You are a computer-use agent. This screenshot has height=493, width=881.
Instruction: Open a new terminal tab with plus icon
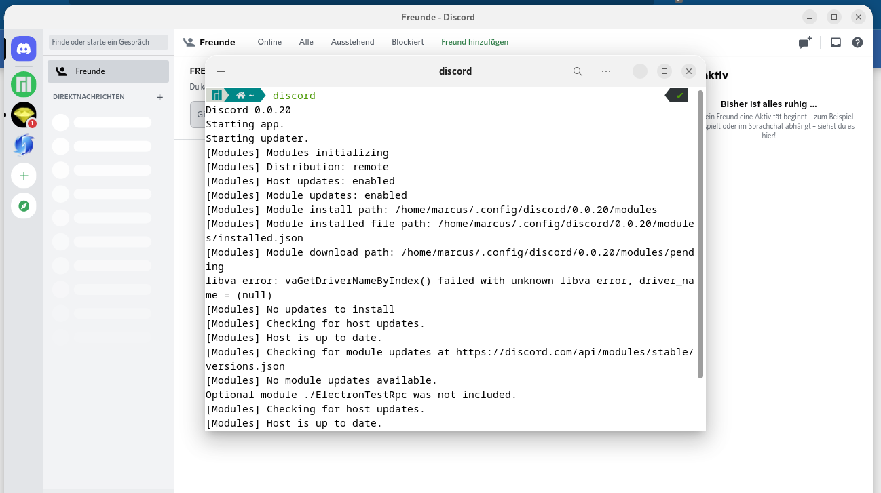(221, 71)
